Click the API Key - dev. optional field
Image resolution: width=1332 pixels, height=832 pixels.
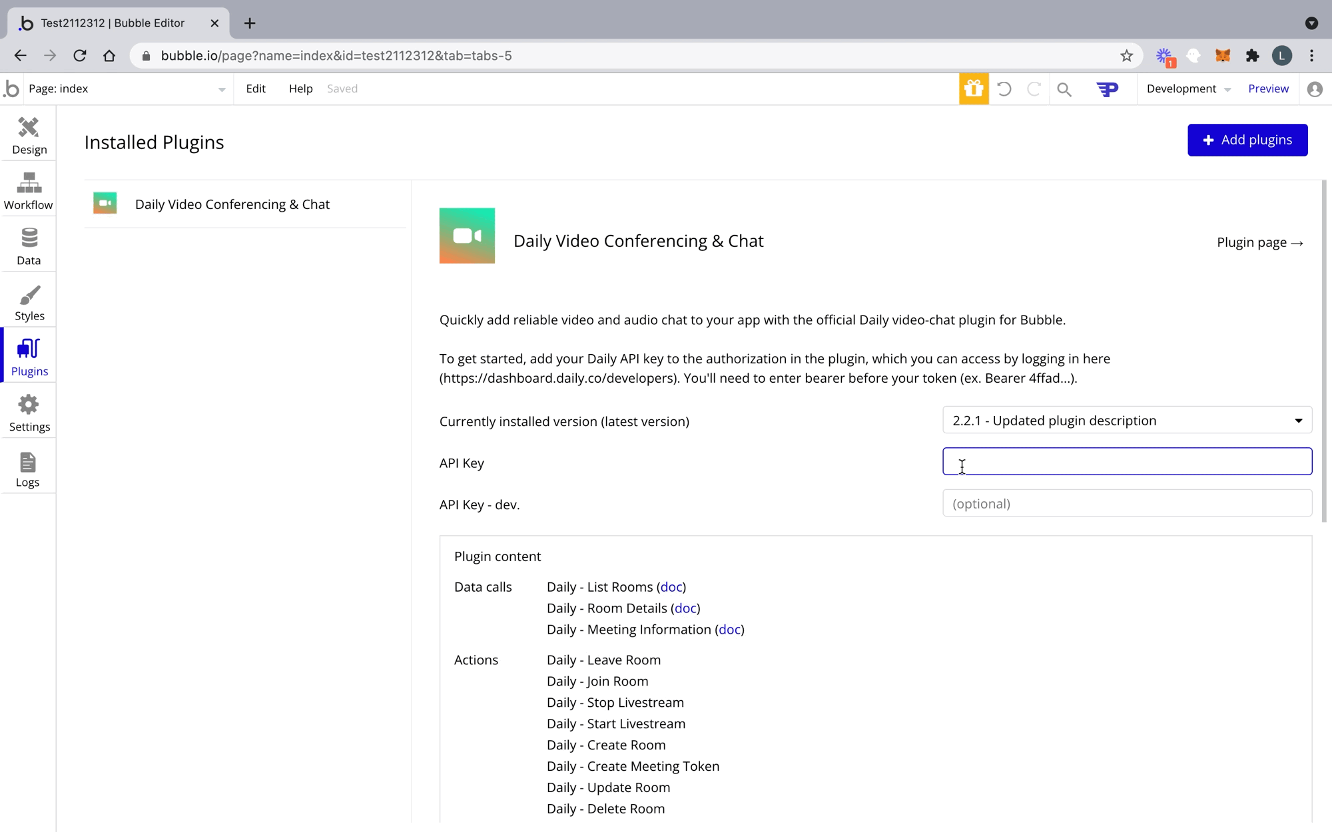click(x=1127, y=504)
